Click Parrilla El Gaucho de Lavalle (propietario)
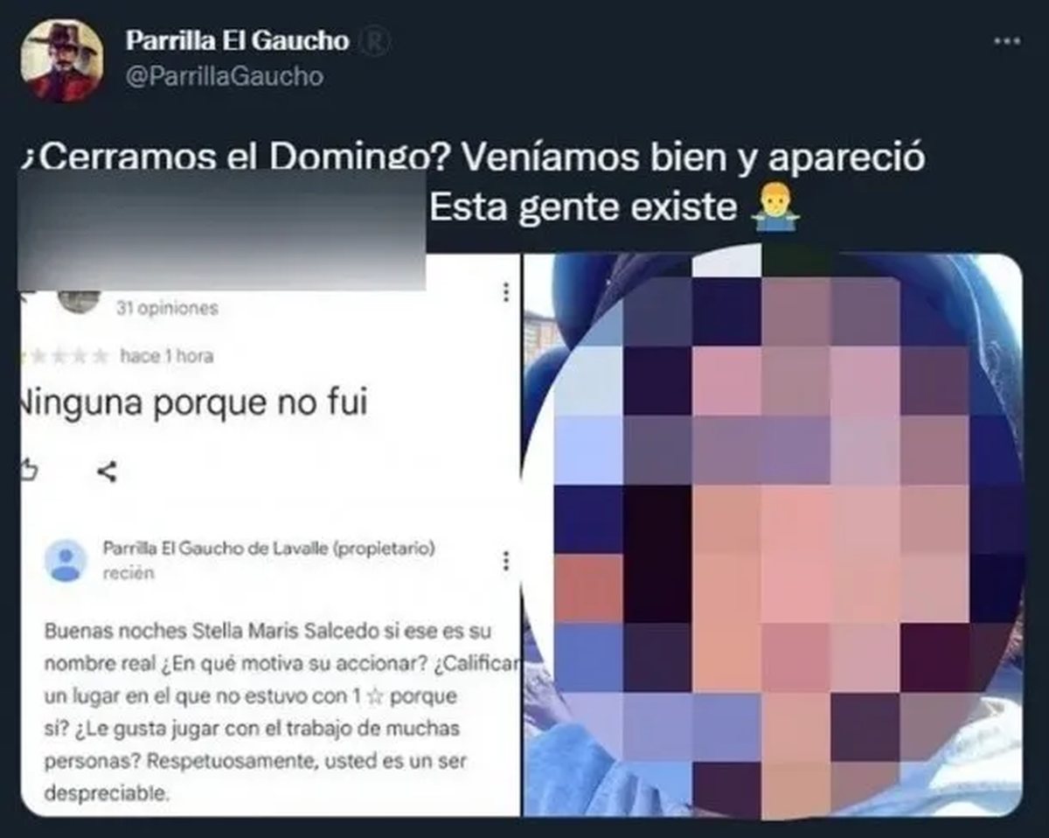1049x838 pixels. click(x=269, y=549)
